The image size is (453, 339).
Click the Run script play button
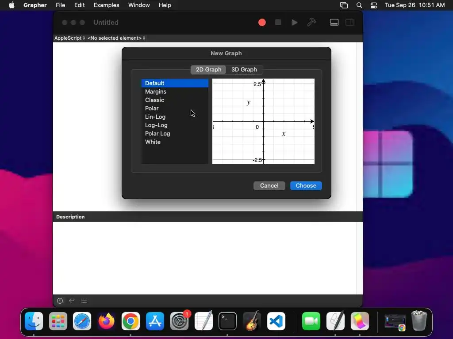click(294, 23)
